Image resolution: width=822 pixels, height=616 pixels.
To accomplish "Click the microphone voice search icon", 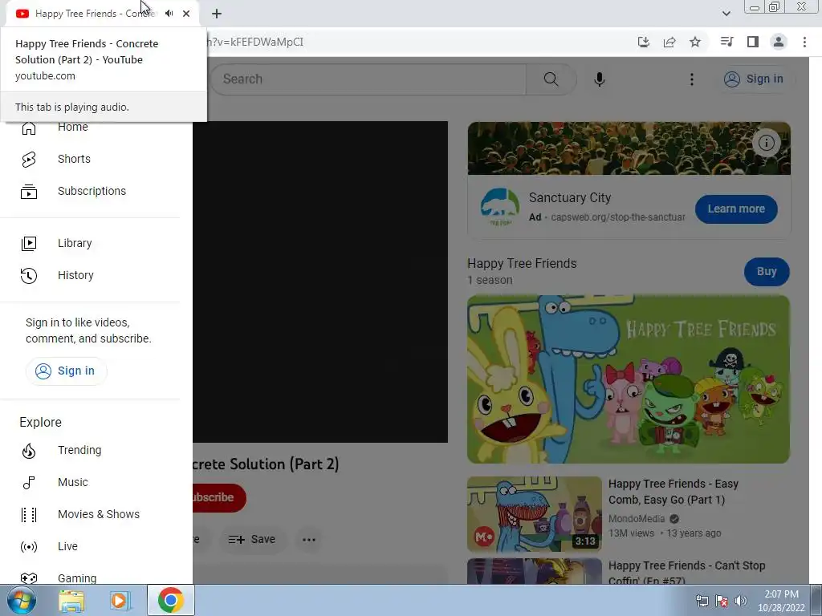I will [599, 79].
